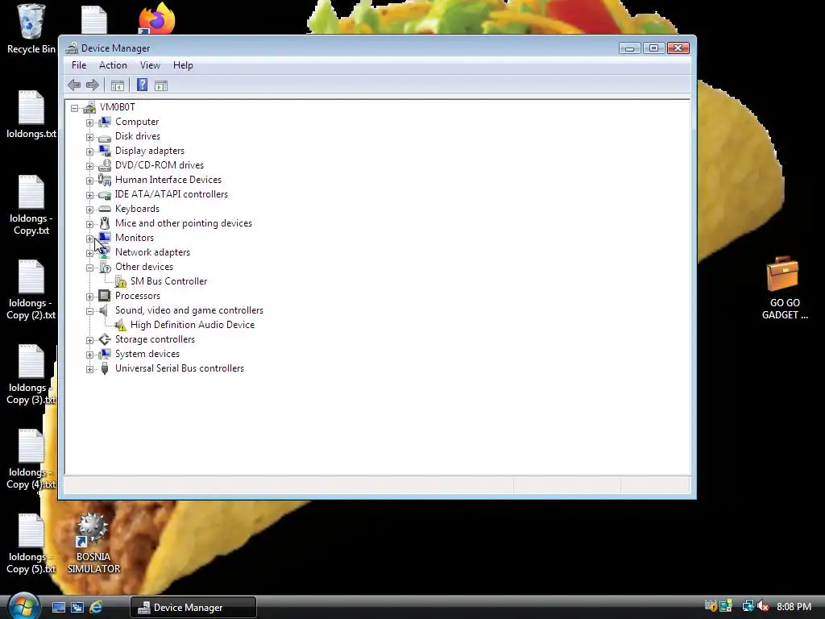Select the High Definition Audio Device warning icon

point(121,326)
